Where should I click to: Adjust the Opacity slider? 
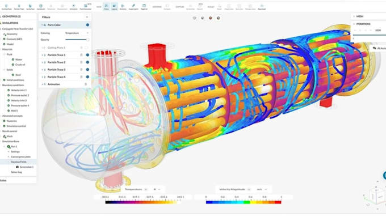[77, 40]
